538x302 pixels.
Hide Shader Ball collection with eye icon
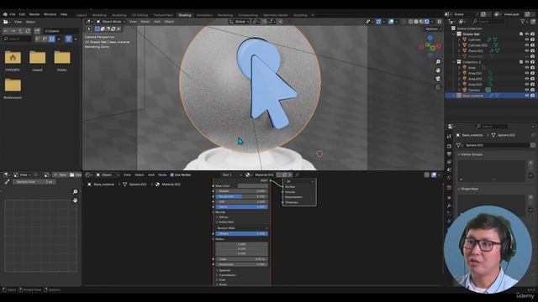527,34
